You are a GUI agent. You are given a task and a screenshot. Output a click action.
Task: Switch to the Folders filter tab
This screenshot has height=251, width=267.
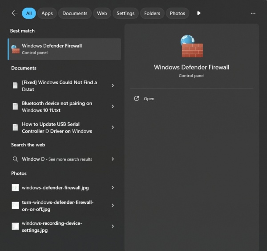pos(152,13)
